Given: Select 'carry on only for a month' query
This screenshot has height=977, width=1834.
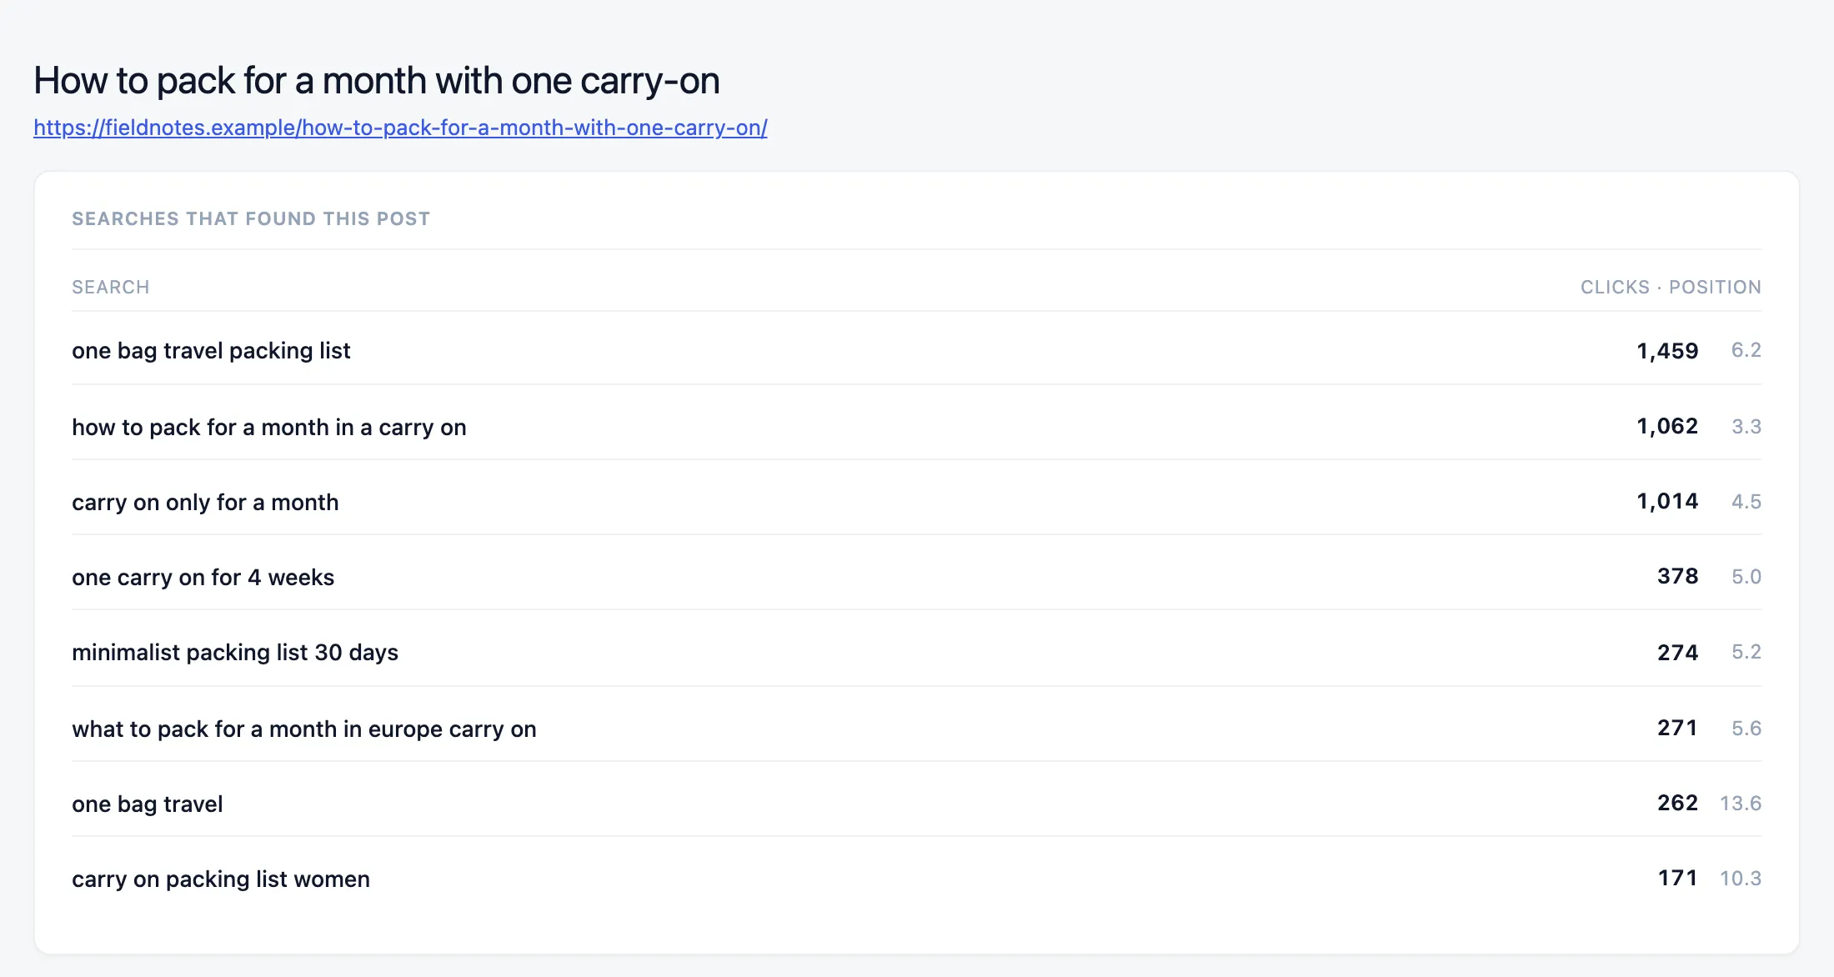Looking at the screenshot, I should (205, 503).
